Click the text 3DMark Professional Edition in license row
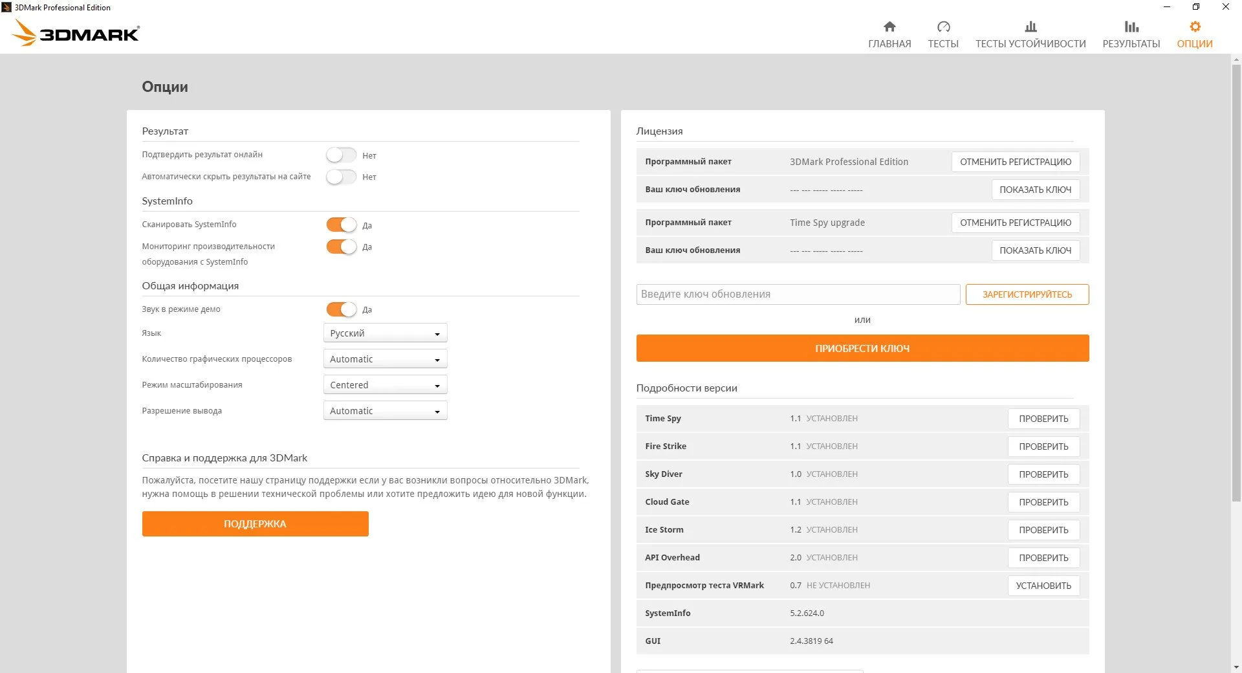Screen dimensions: 1242x673 849,162
